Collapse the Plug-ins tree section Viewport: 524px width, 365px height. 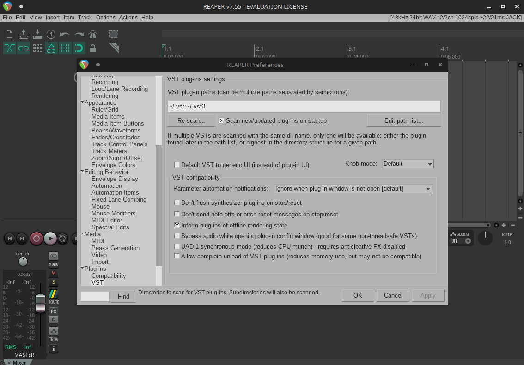[82, 268]
